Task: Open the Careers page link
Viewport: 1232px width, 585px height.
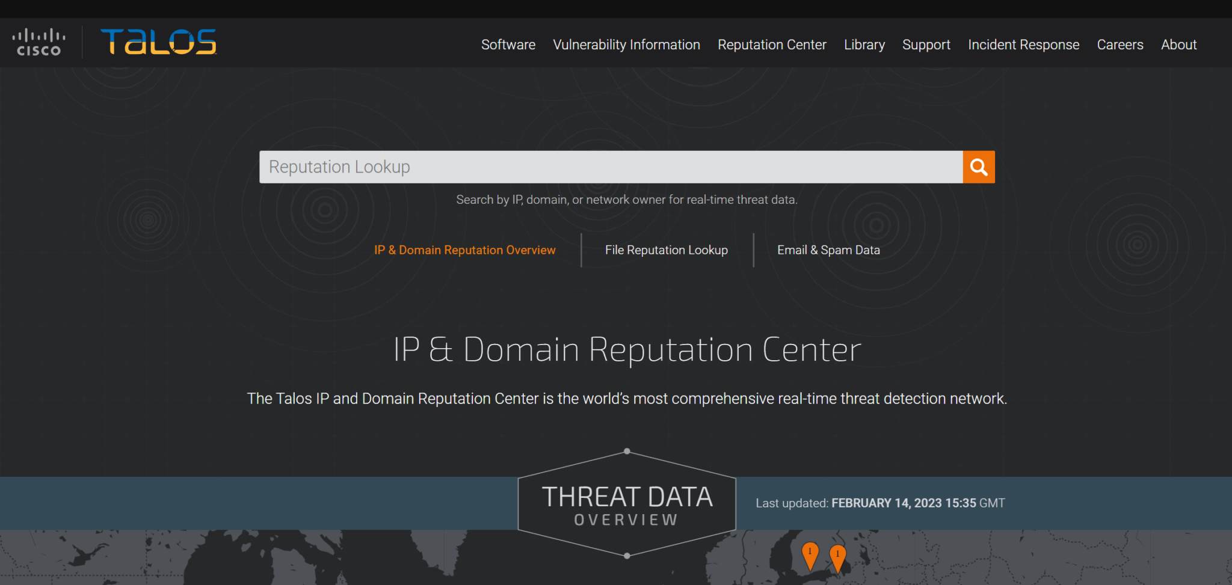Action: coord(1120,45)
